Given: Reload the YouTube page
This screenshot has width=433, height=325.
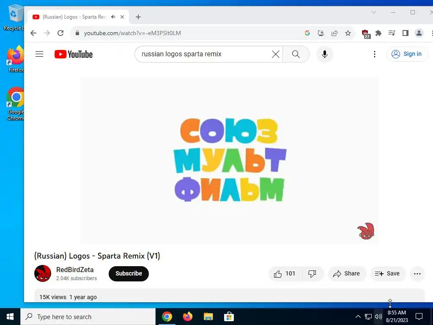Looking at the screenshot, I should tap(60, 33).
